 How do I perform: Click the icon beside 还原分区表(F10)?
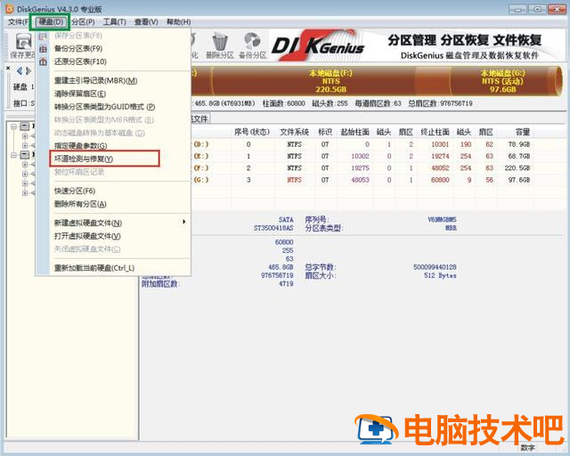click(x=43, y=61)
